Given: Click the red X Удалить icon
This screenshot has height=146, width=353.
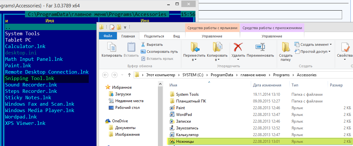Looking at the screenshot, I should coord(238,47).
